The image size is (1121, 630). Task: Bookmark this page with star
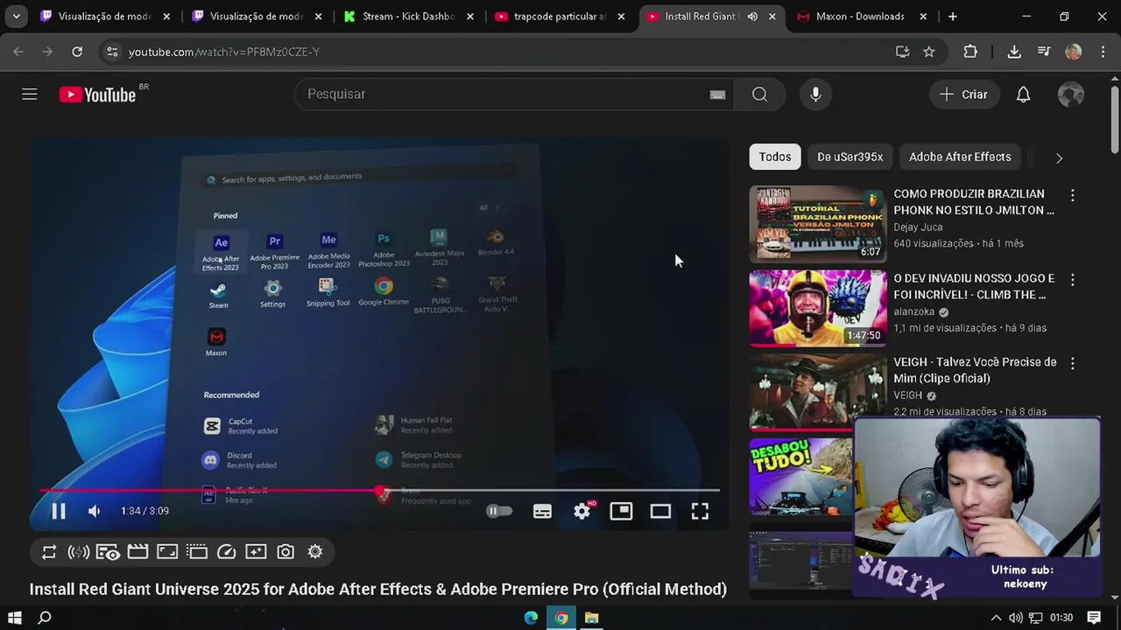click(x=929, y=52)
